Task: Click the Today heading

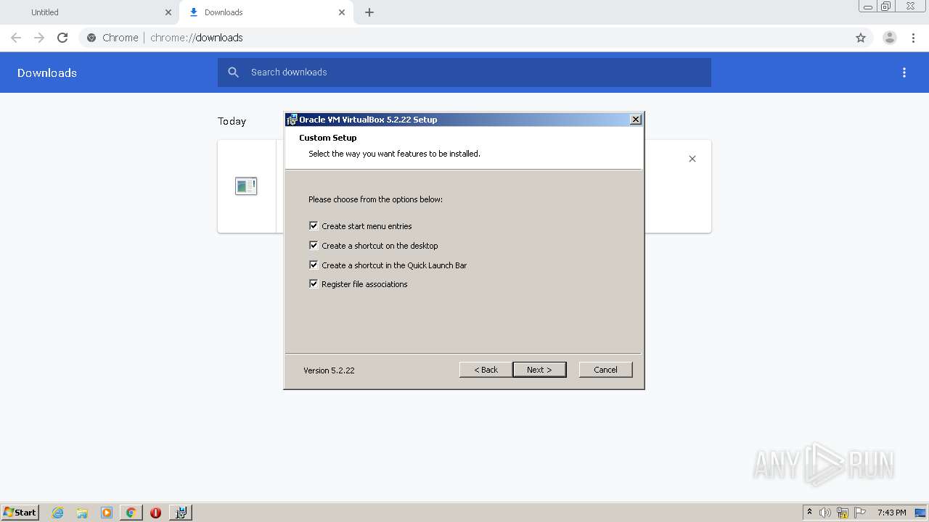Action: [232, 121]
